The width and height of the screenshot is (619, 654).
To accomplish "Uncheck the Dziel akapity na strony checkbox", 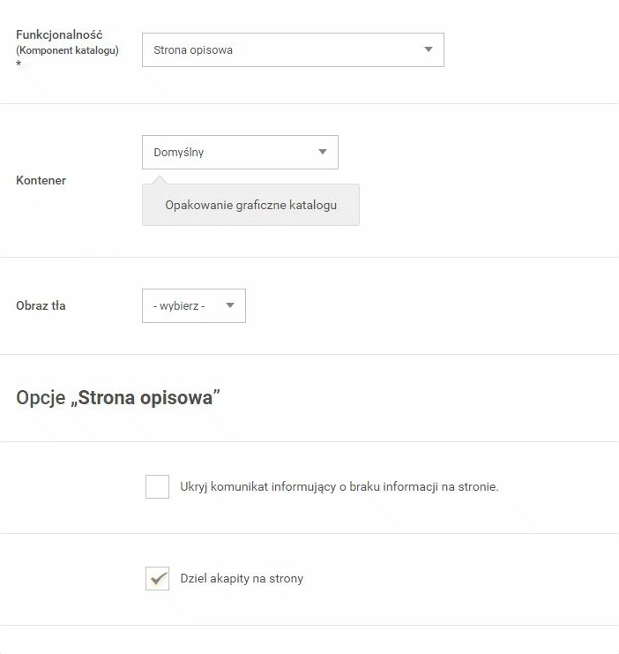I will [x=157, y=578].
